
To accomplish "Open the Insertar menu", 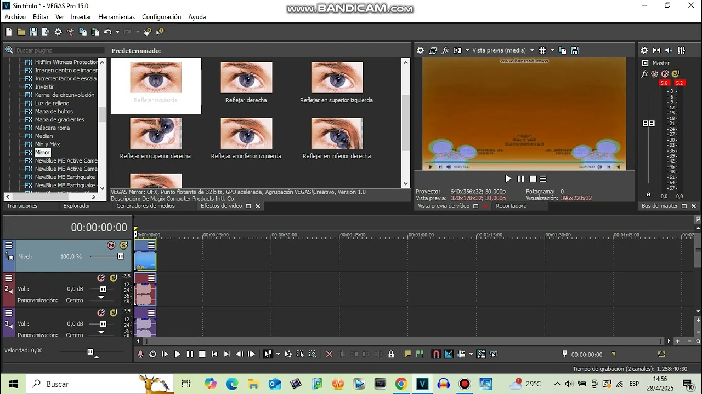I will point(81,17).
